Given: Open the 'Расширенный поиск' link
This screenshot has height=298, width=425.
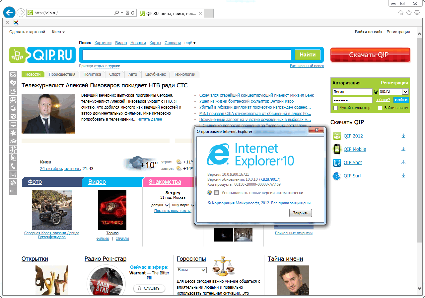Looking at the screenshot, I should [x=307, y=66].
